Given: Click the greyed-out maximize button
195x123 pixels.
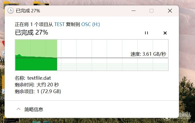Looking at the screenshot, I should (151, 11).
